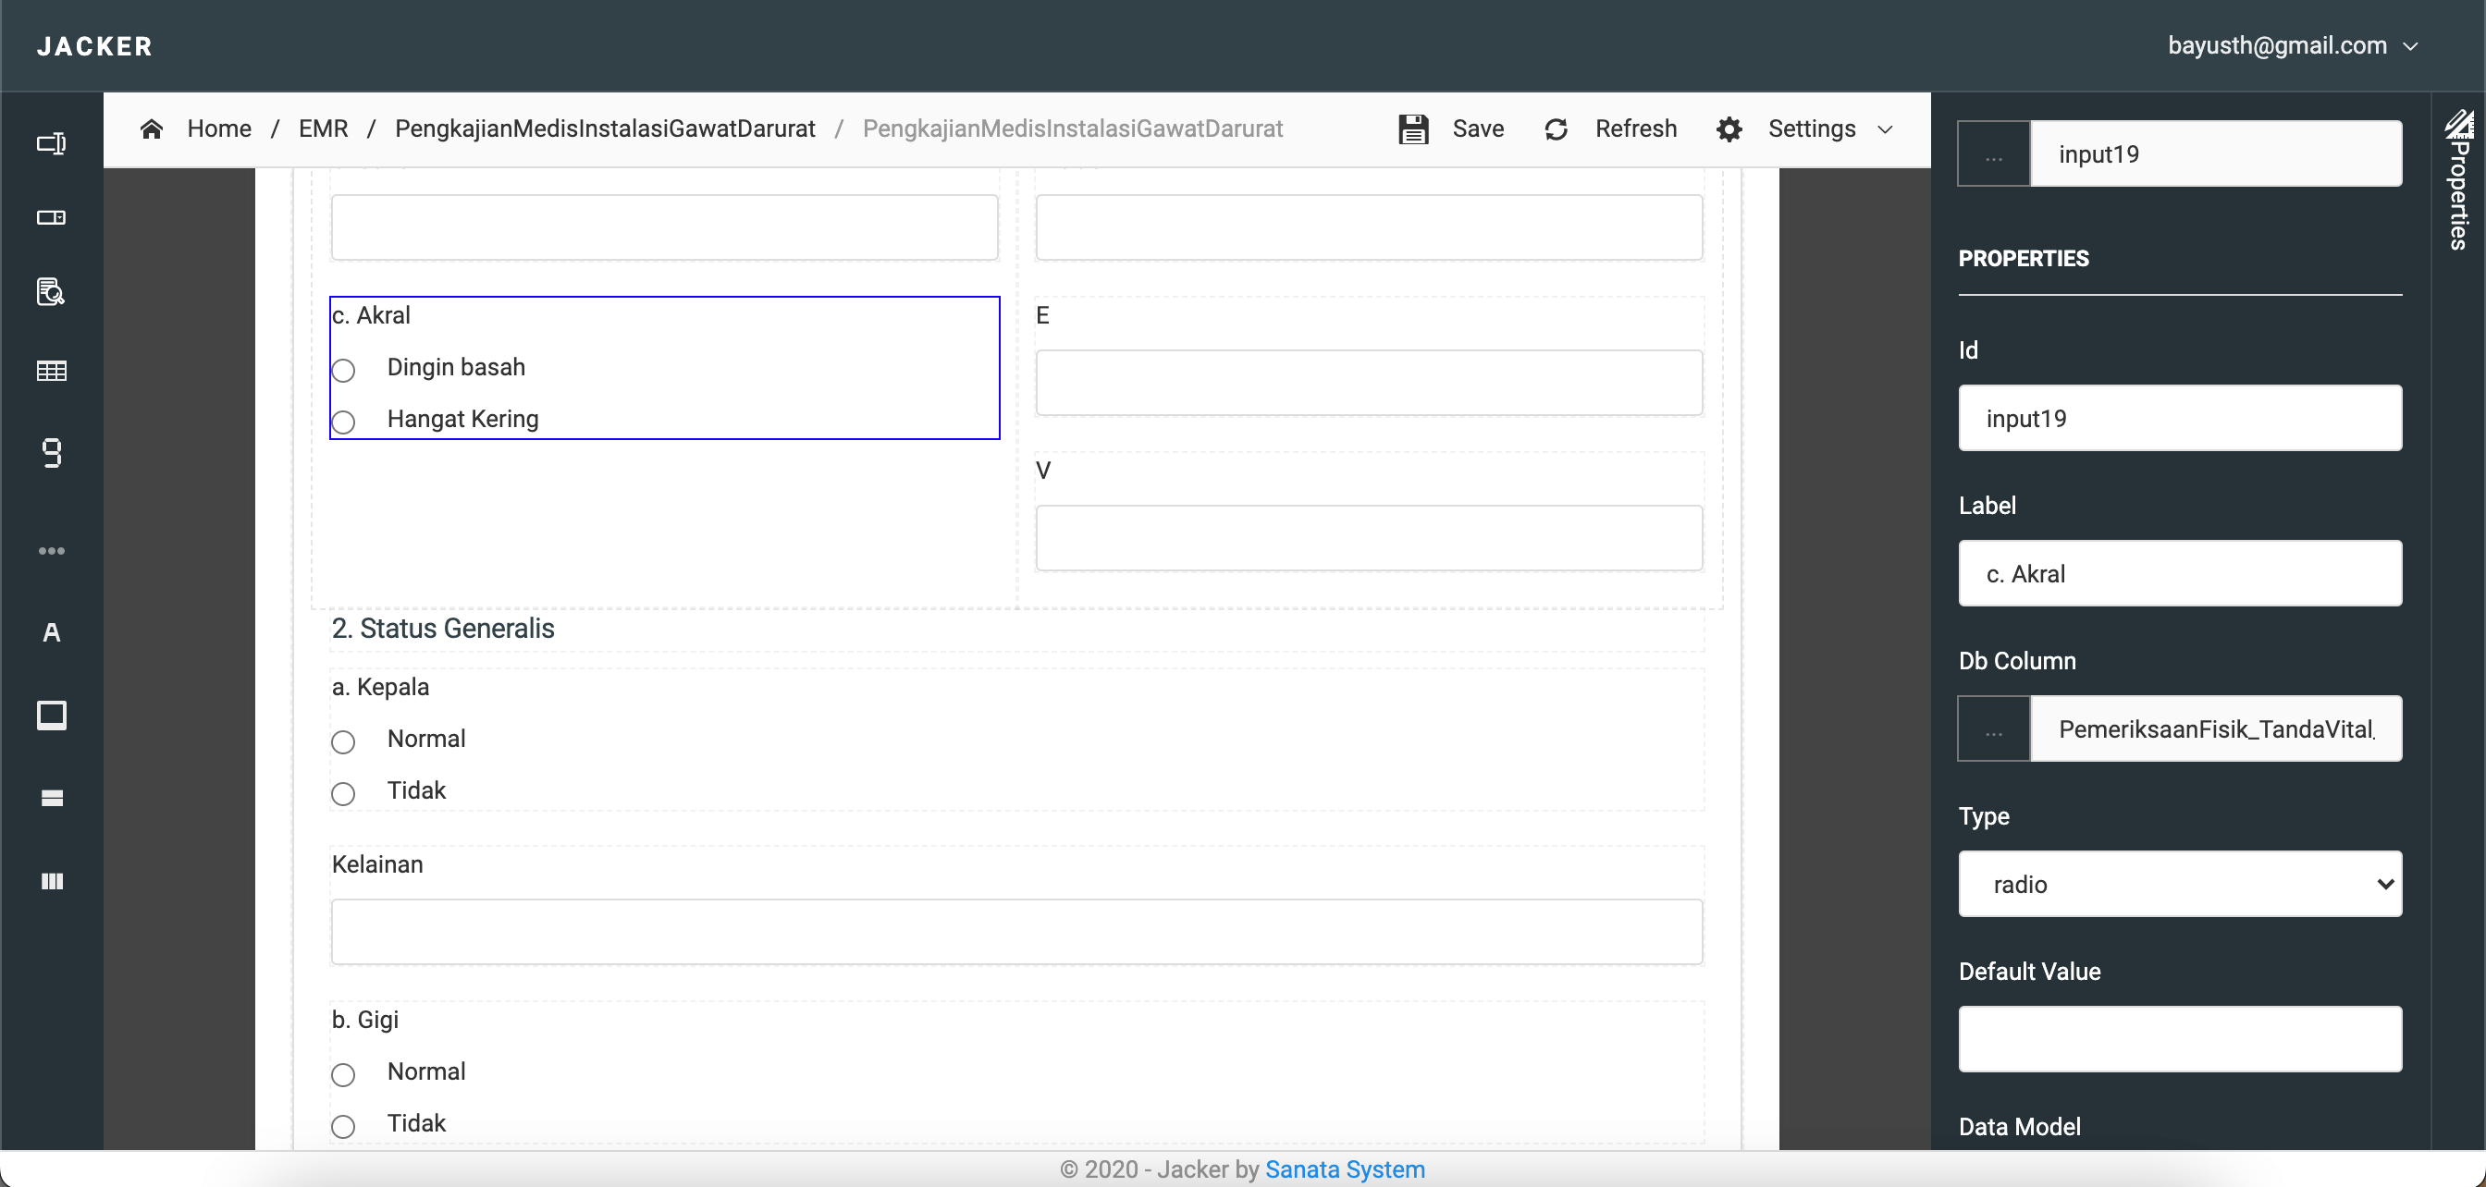Open the Sanata System link
This screenshot has width=2486, height=1187.
pyautogui.click(x=1345, y=1169)
